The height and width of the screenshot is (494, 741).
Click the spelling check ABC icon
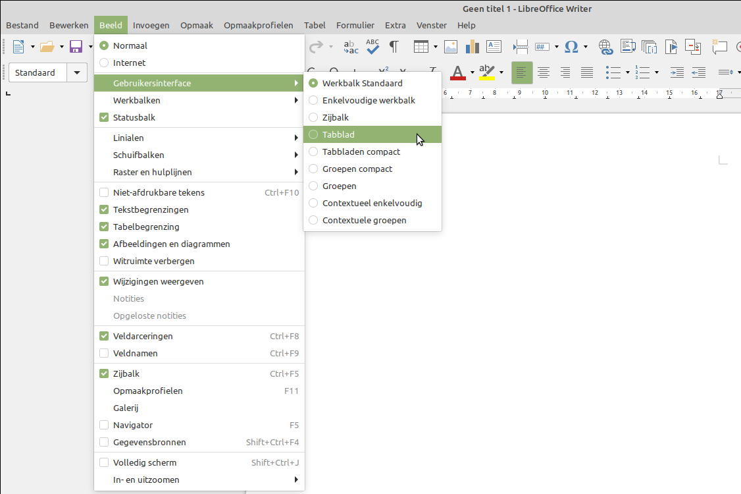click(373, 47)
